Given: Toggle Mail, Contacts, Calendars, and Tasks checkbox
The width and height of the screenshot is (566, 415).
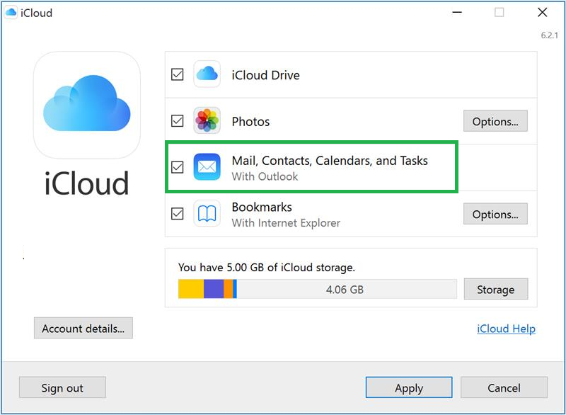Looking at the screenshot, I should tap(178, 167).
